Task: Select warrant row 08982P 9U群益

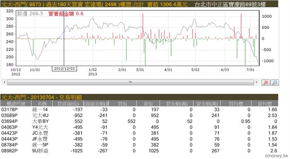Action: pyautogui.click(x=139, y=151)
